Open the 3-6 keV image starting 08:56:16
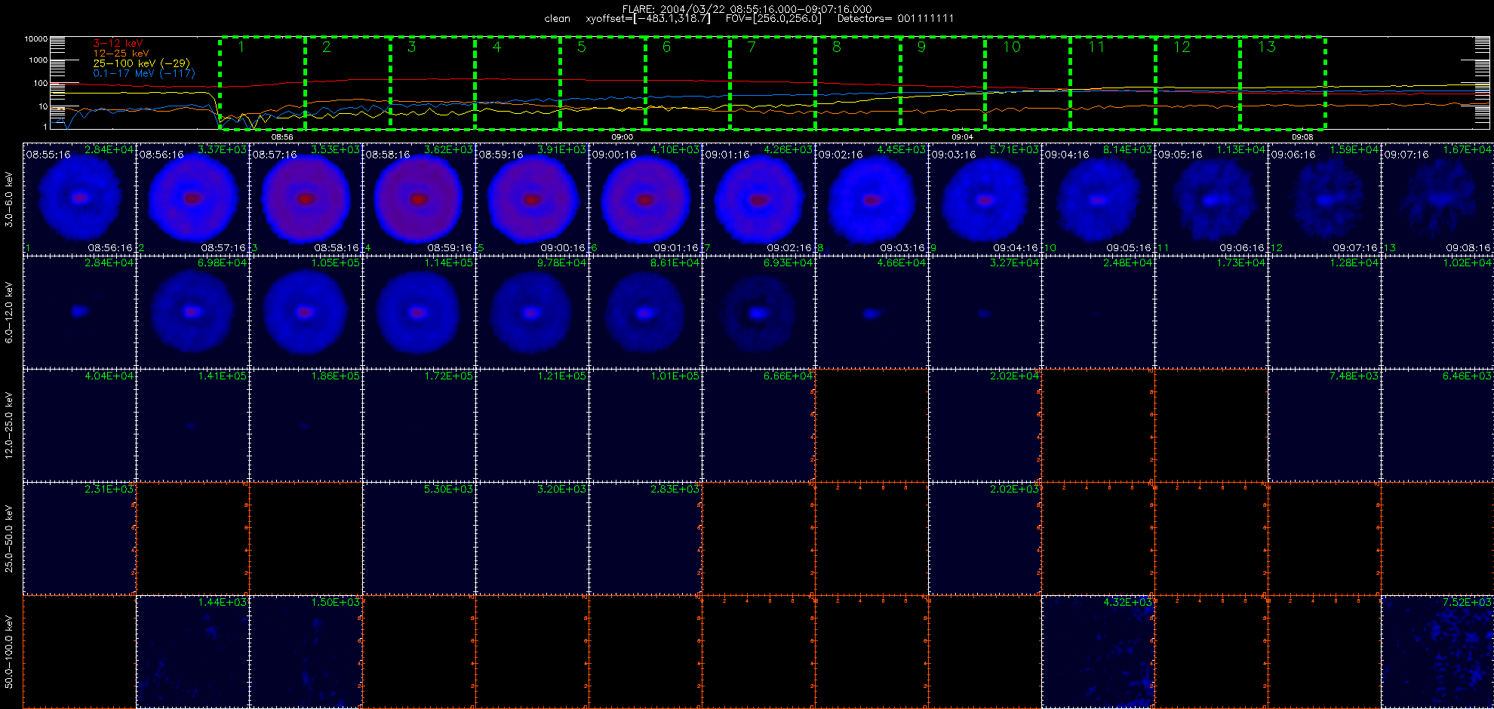This screenshot has width=1494, height=709. [192, 199]
